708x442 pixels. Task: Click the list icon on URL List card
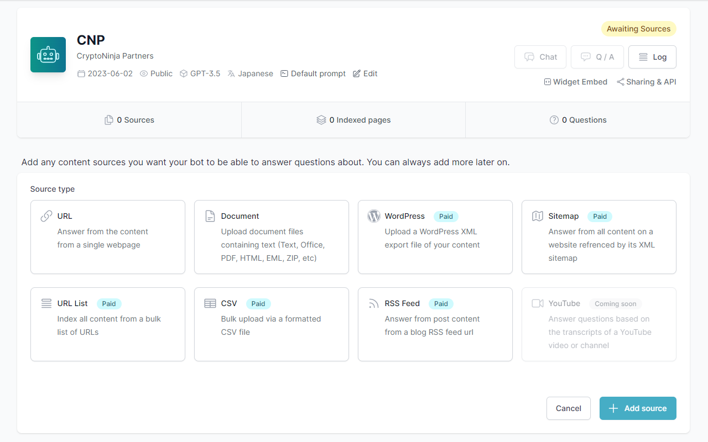click(46, 303)
